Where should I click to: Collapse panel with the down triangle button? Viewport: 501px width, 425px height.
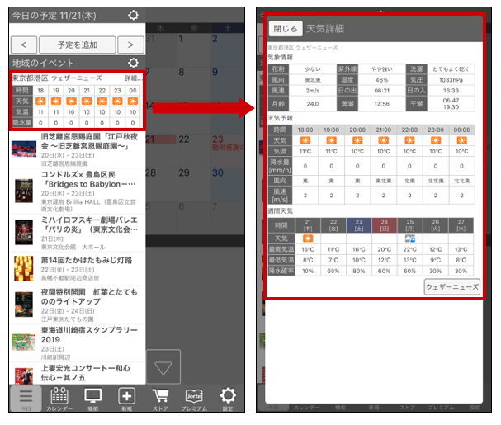pyautogui.click(x=163, y=366)
